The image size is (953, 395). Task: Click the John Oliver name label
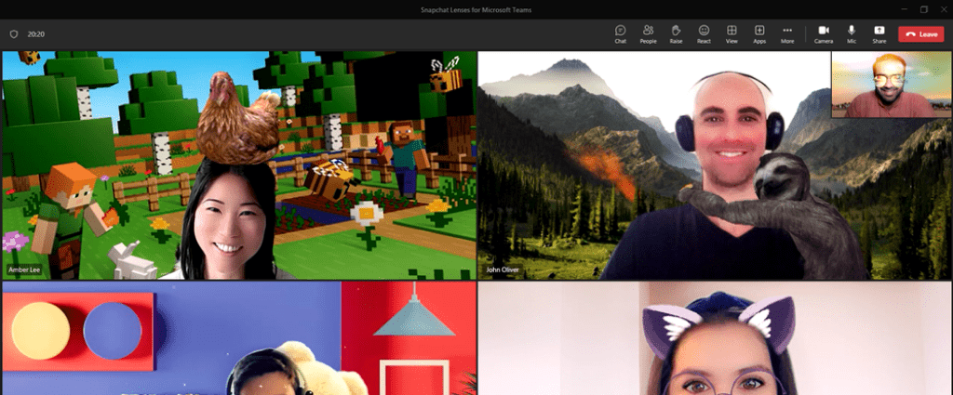point(503,270)
